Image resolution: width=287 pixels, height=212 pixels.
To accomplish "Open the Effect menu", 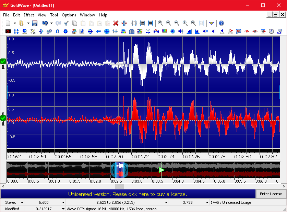I will [x=29, y=15].
